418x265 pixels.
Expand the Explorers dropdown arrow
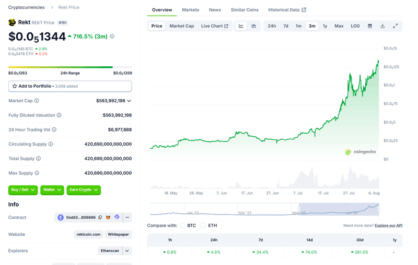[127, 251]
